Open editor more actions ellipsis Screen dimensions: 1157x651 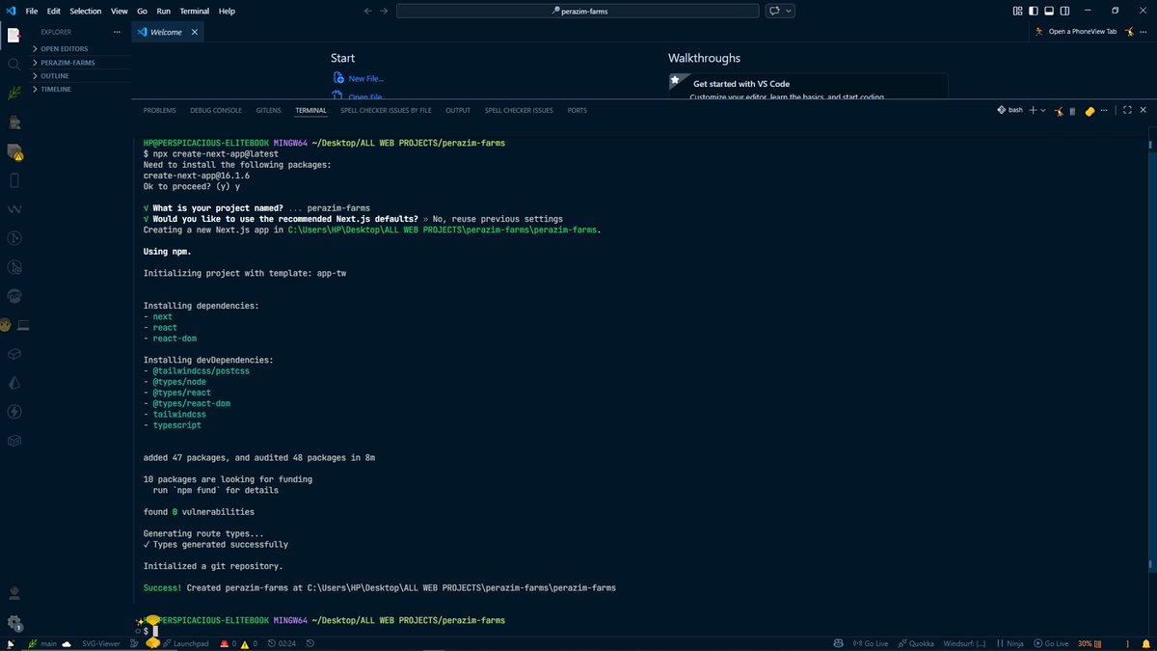pyautogui.click(x=1144, y=32)
